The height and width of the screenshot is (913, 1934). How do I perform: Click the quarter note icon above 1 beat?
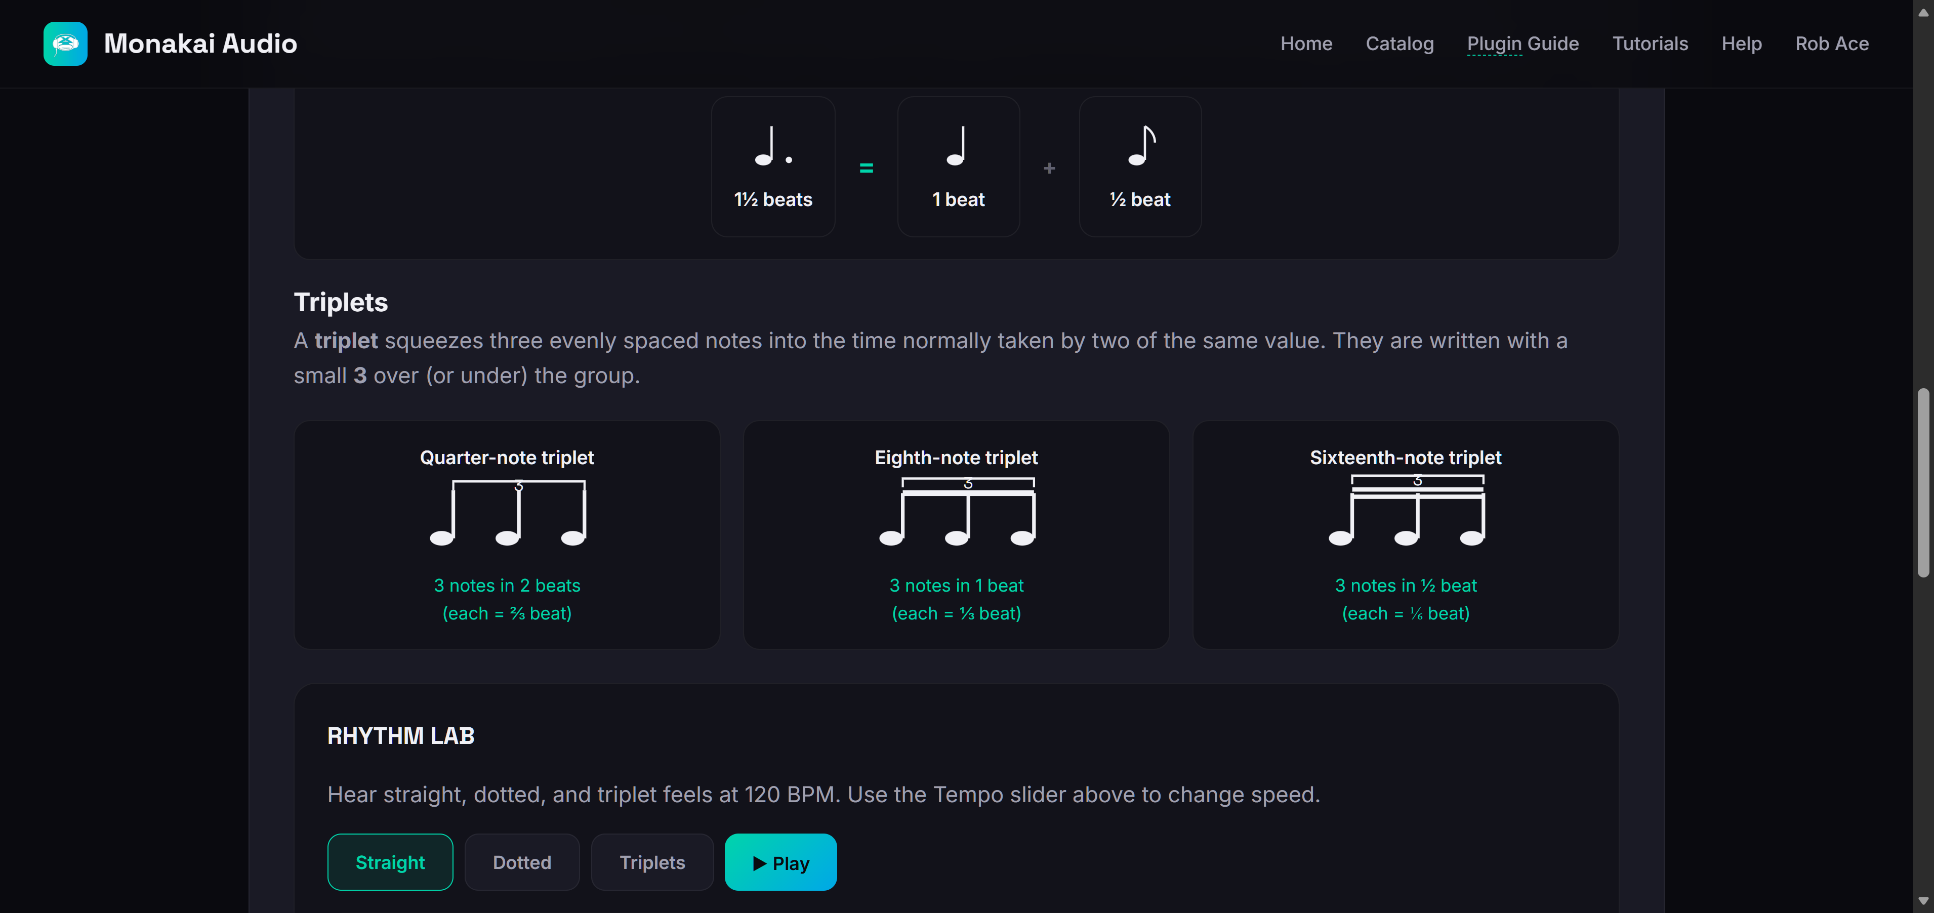957,146
